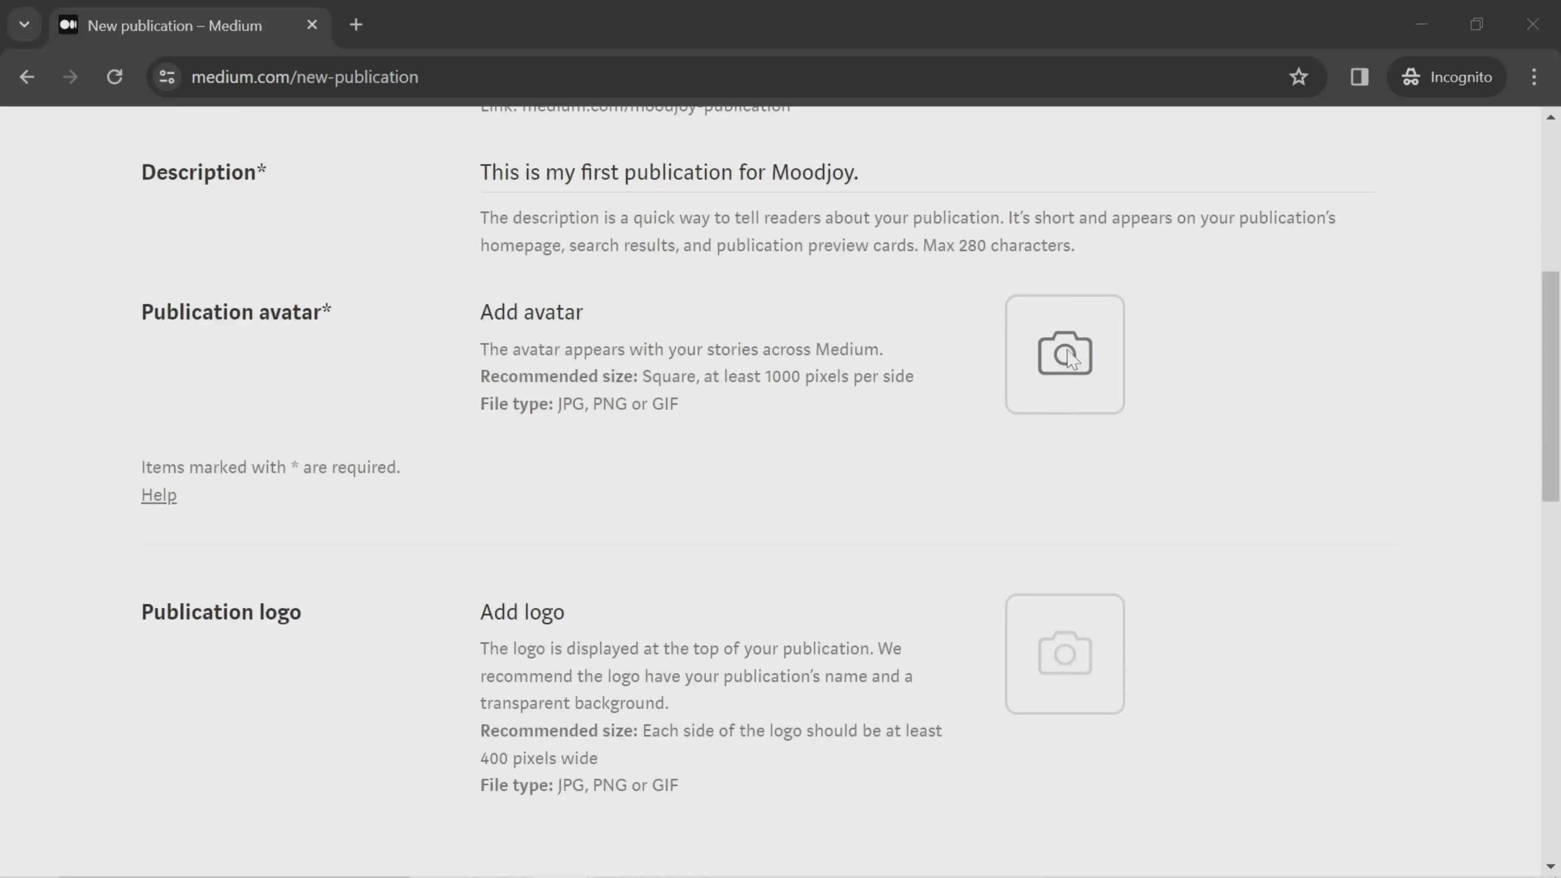This screenshot has width=1561, height=878.
Task: Click the Help link below required fields
Action: [159, 495]
